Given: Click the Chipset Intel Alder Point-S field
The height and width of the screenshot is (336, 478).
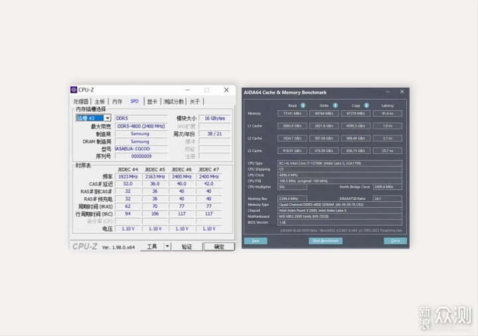Looking at the screenshot, I should coord(340,210).
